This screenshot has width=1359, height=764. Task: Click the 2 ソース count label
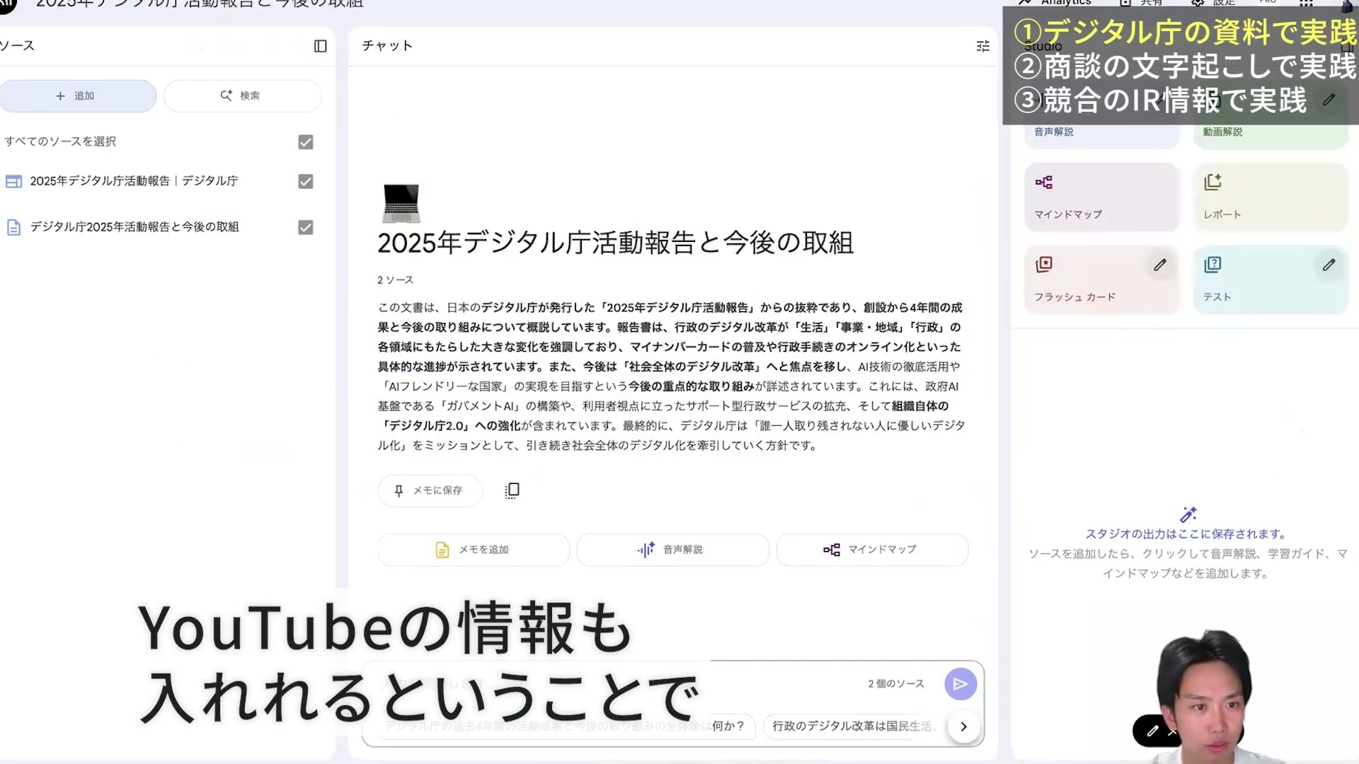point(396,280)
